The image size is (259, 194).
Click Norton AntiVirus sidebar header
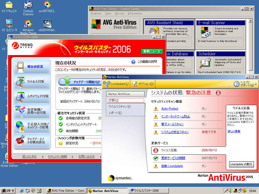[x=125, y=94]
